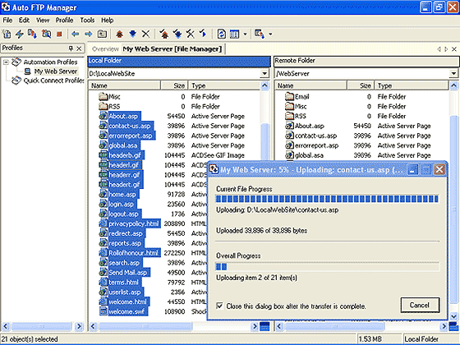Screen dimensions: 460x345
Task: Click the local pane horizontal scroll-left arrow
Action: pyautogui.click(x=94, y=326)
